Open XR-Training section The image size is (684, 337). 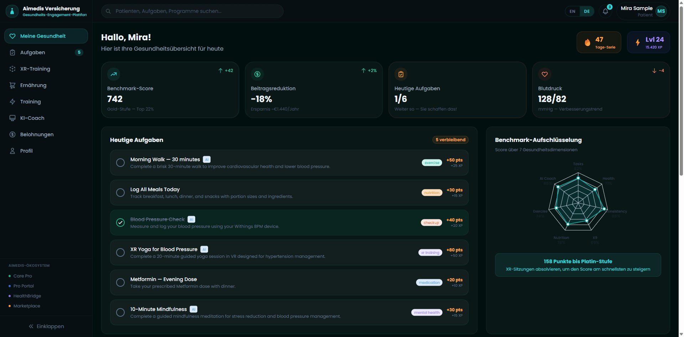tap(46, 69)
